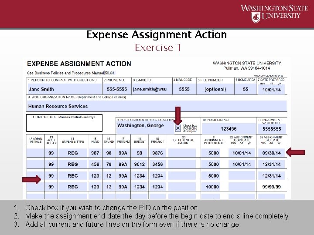Click the organization field 'Human Resource Services'
Viewport: 314px width, 235px height.
point(157,106)
